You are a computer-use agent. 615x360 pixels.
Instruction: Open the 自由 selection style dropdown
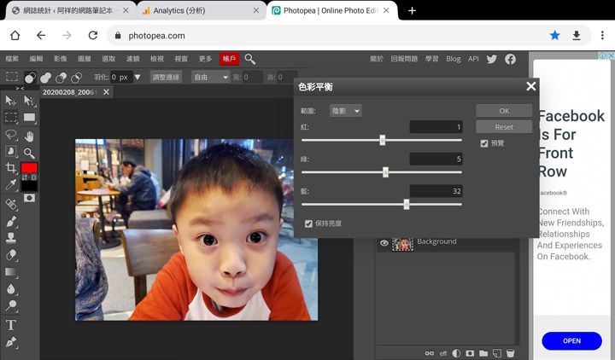pos(209,78)
